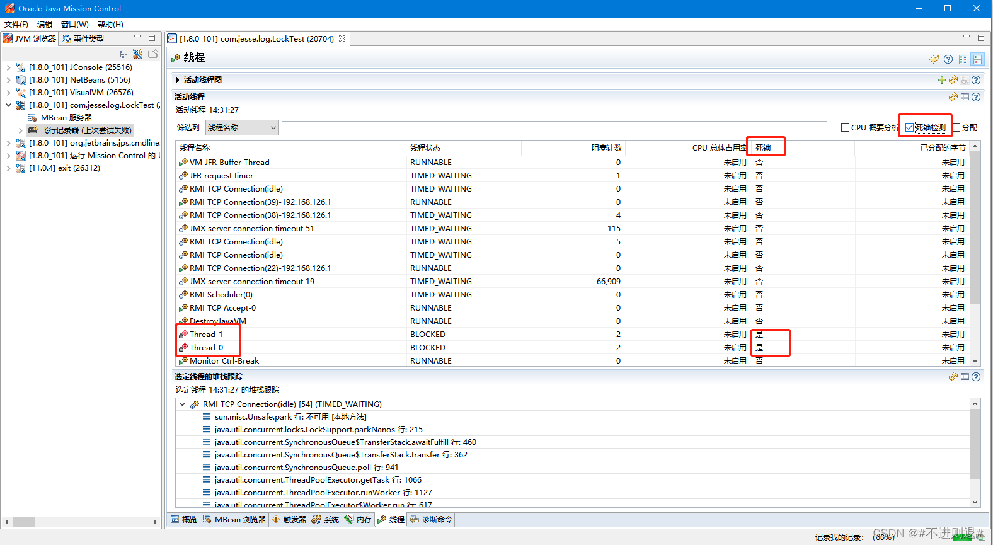Minimize the LockTest editor panel
Viewport: 993px width, 545px height.
tap(967, 37)
